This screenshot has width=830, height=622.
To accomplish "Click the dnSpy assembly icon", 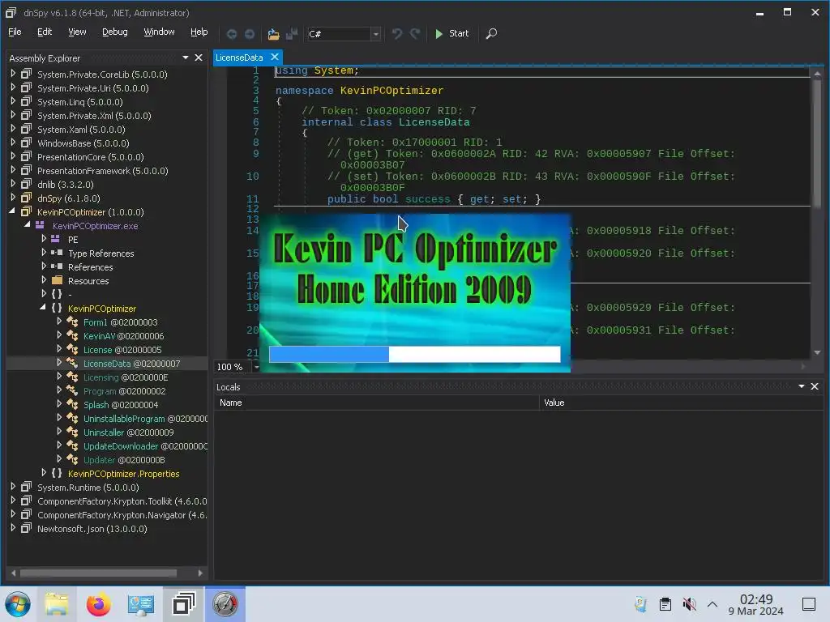I will tap(26, 198).
